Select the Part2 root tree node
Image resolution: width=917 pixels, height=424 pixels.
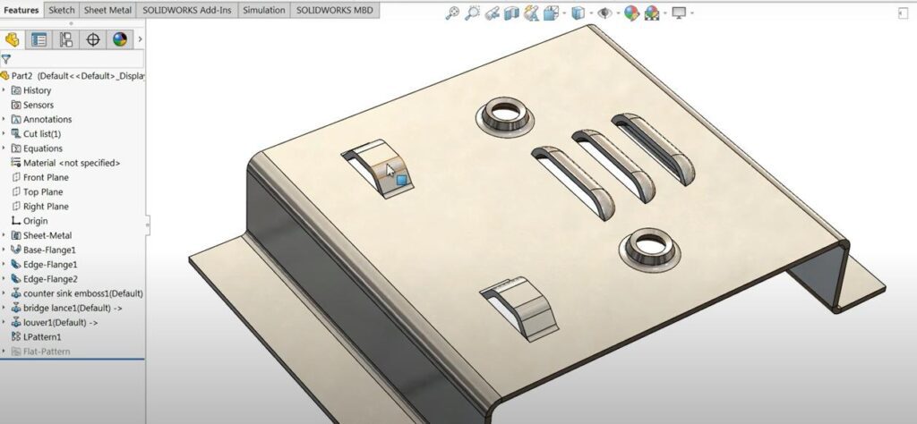point(73,76)
